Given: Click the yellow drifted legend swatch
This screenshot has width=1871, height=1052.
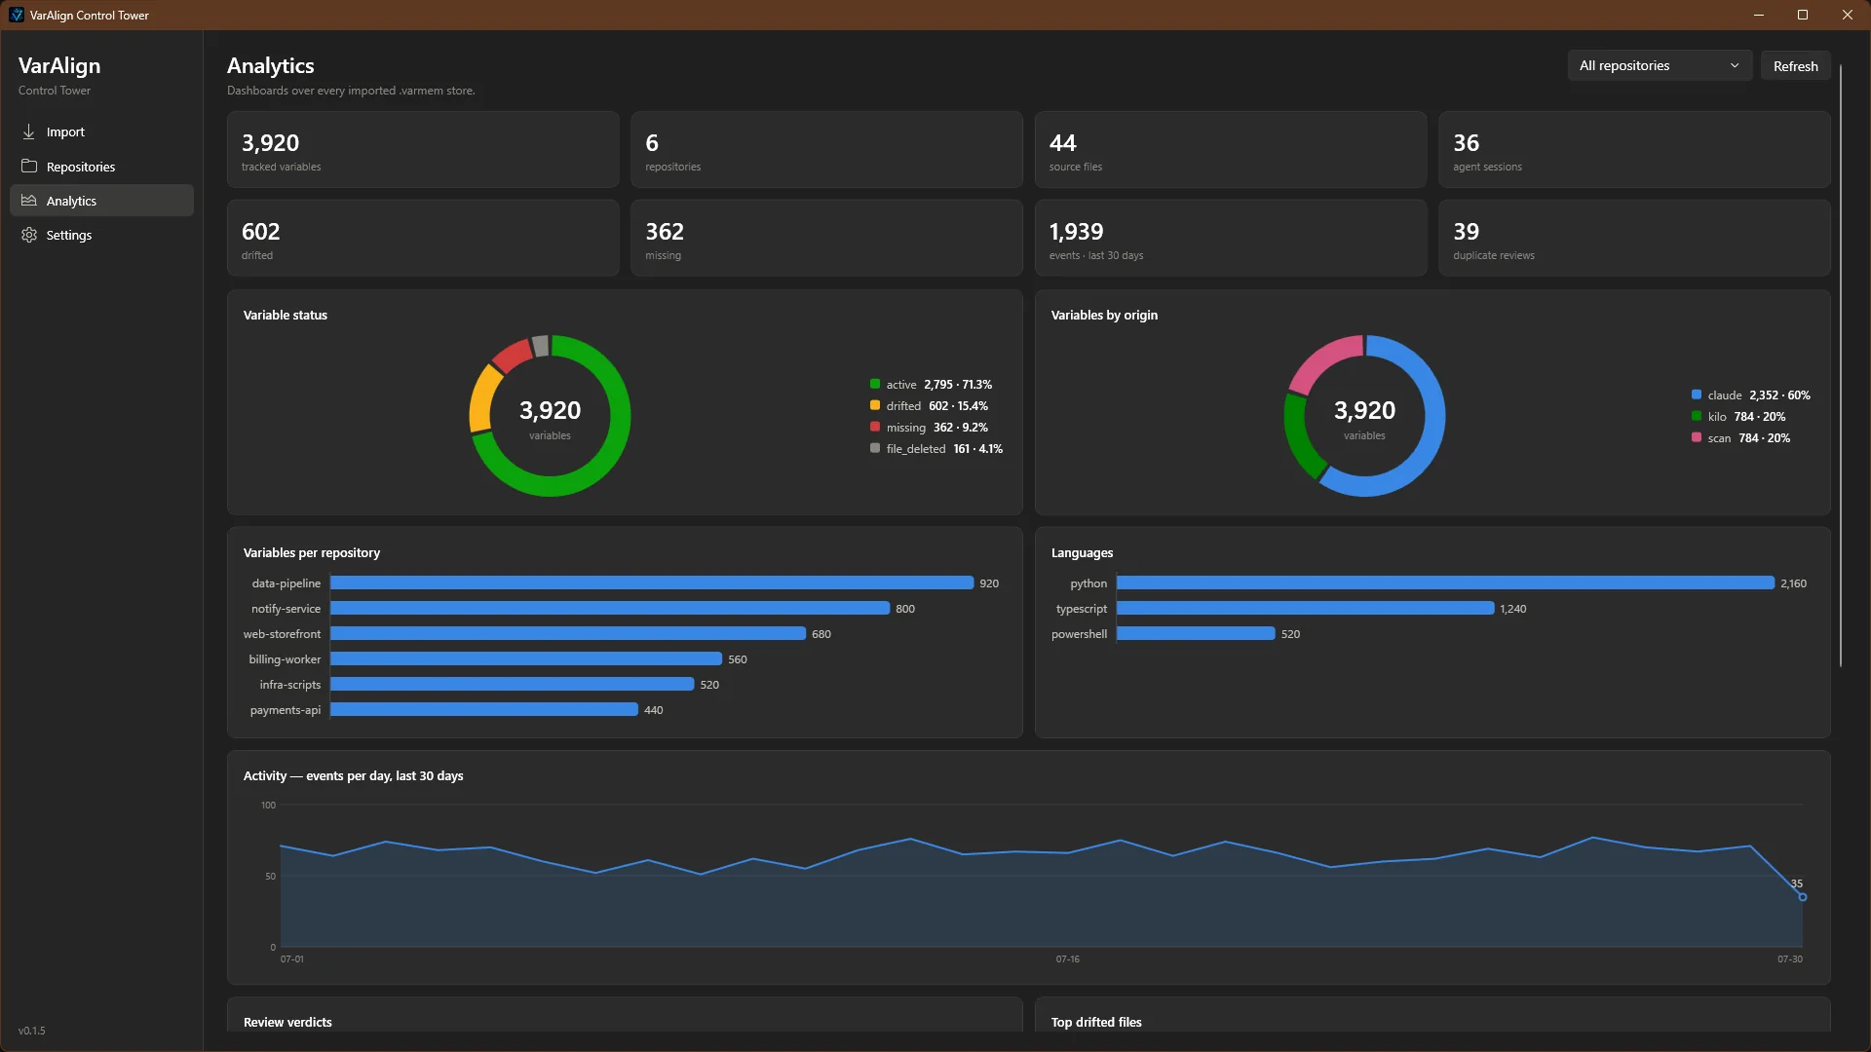Looking at the screenshot, I should [875, 405].
